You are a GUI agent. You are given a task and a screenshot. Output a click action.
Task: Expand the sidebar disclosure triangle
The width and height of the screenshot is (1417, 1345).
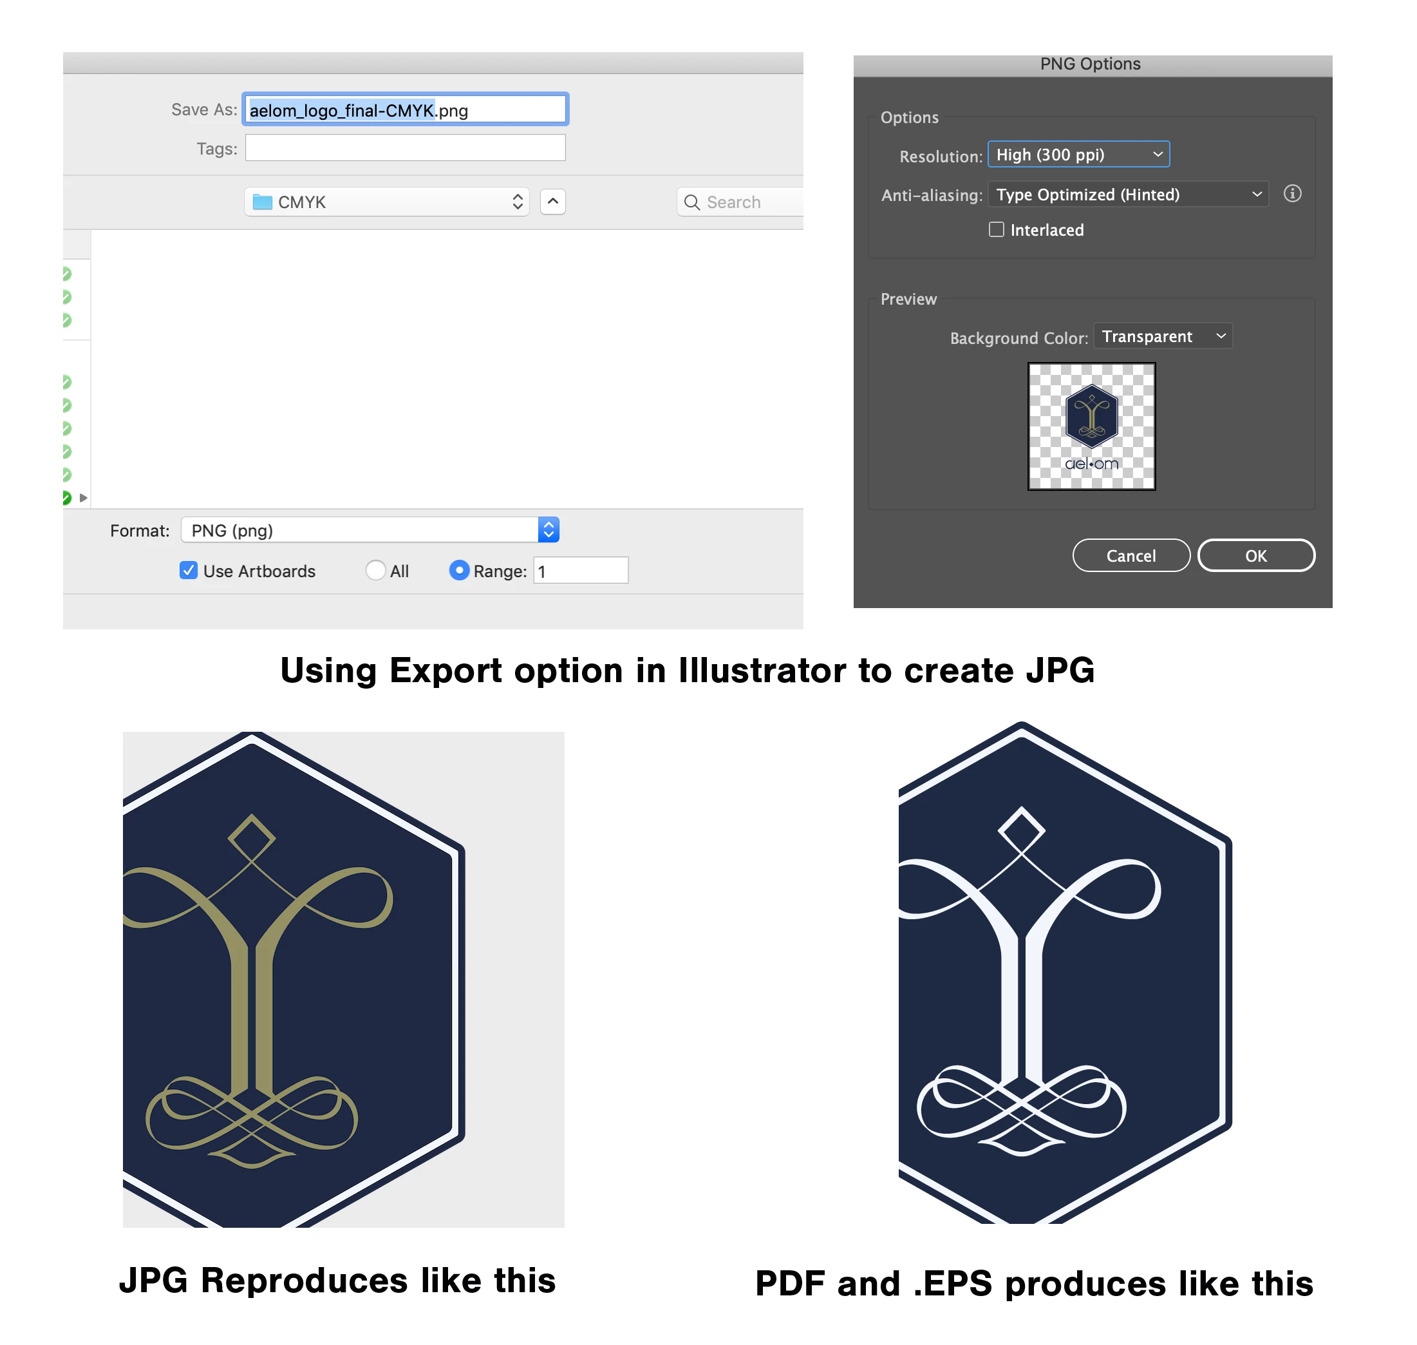click(x=83, y=497)
